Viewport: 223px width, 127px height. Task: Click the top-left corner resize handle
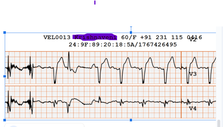click(x=5, y=33)
